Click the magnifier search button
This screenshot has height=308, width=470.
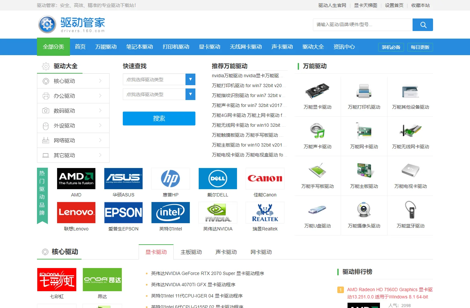click(423, 25)
